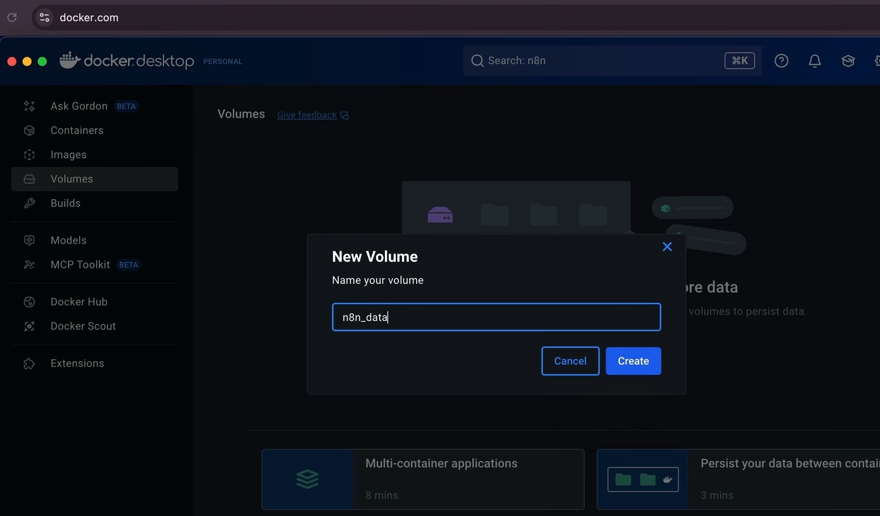Click the Volumes drive icon

[x=29, y=179]
